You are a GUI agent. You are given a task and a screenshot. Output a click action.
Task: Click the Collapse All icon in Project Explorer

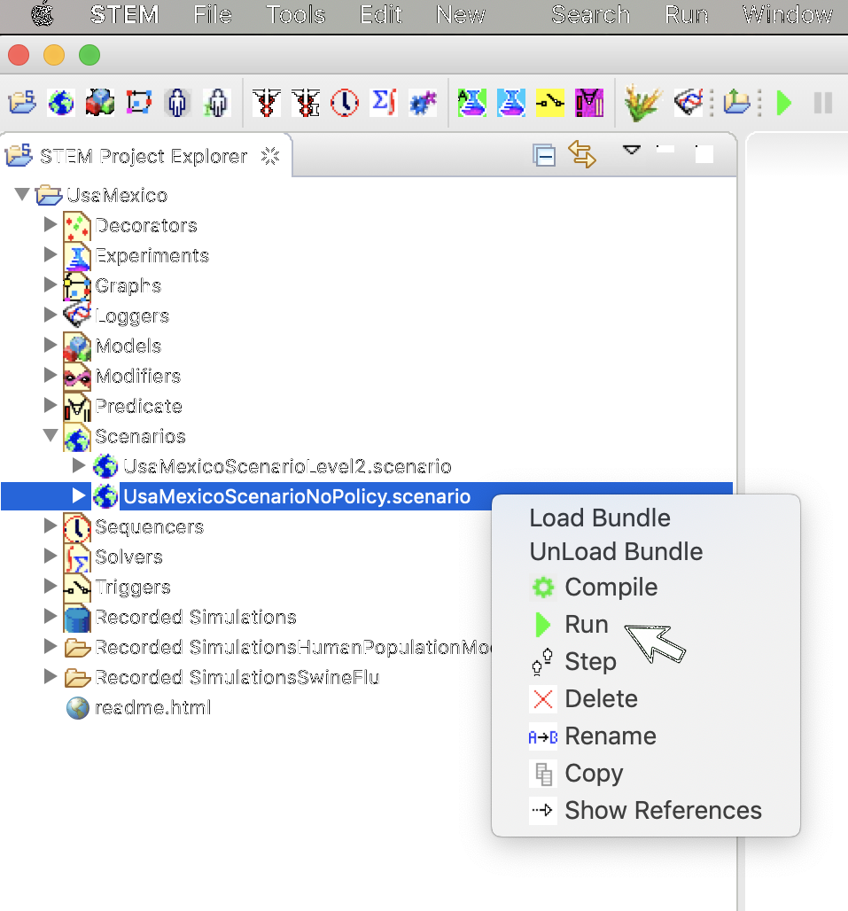[x=543, y=155]
